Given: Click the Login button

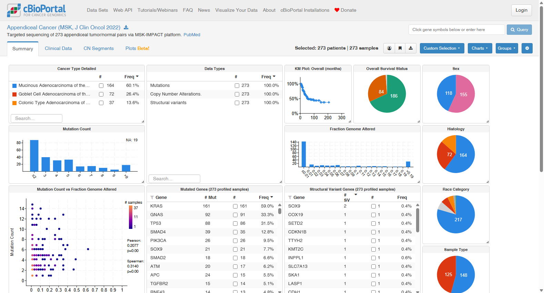Looking at the screenshot, I should (x=521, y=10).
